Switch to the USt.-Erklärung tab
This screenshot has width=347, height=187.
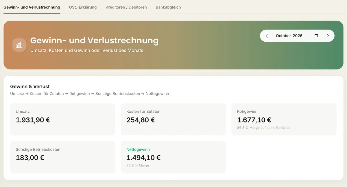[83, 7]
